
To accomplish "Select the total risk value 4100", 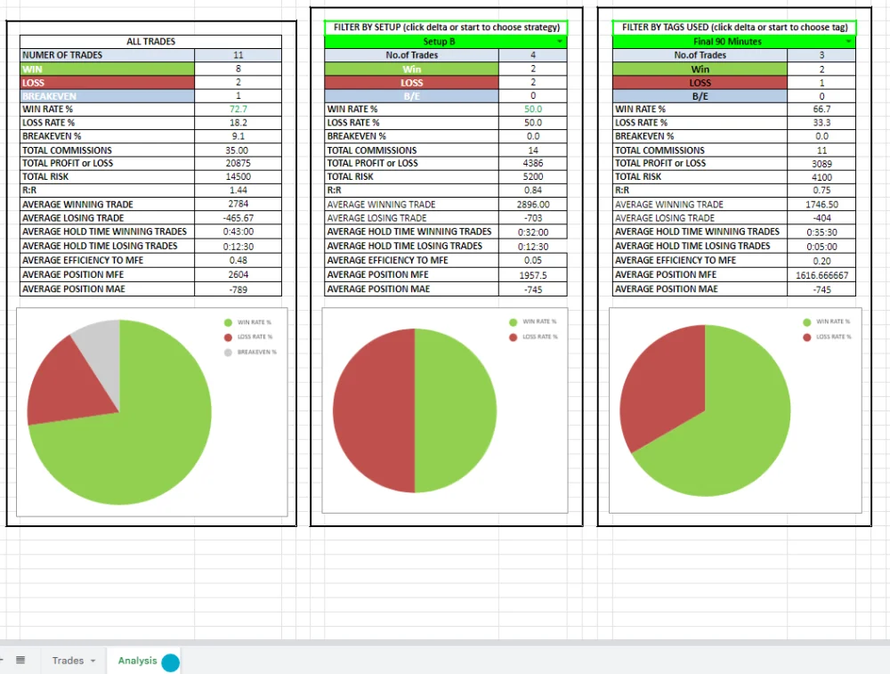I will [x=821, y=176].
